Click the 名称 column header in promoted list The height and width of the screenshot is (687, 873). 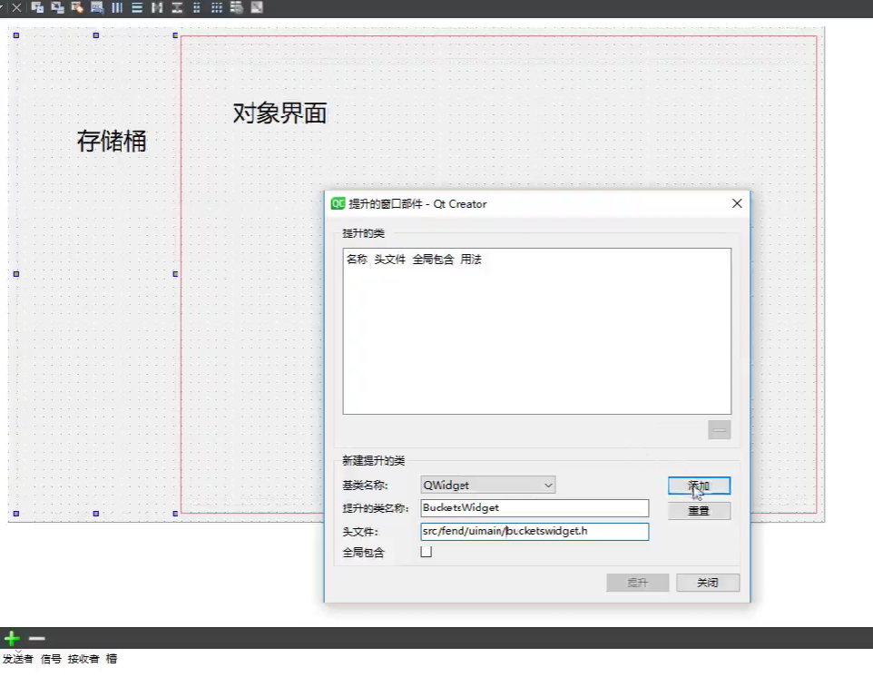point(357,260)
